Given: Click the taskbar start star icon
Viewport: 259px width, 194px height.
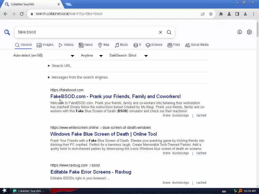Looking at the screenshot, I should tap(4, 191).
